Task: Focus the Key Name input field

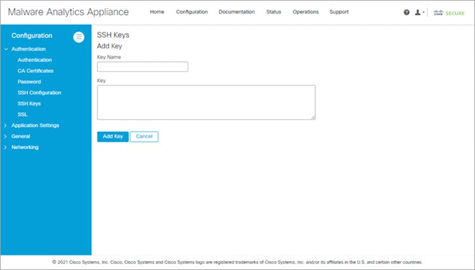Action: 142,67
